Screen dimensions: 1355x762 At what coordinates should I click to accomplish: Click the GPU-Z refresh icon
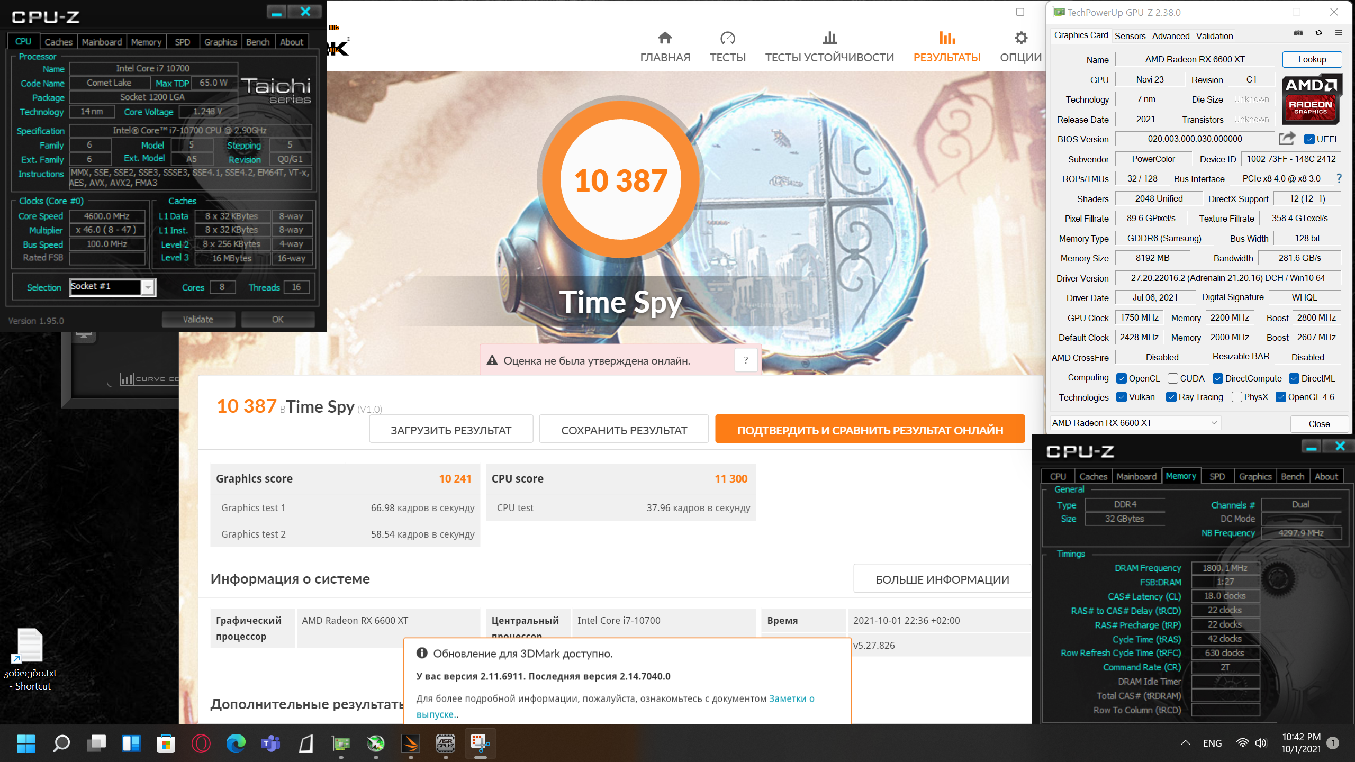tap(1318, 33)
